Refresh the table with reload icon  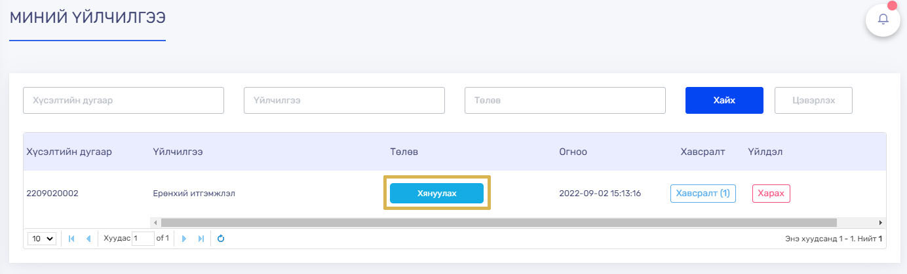pyautogui.click(x=221, y=239)
